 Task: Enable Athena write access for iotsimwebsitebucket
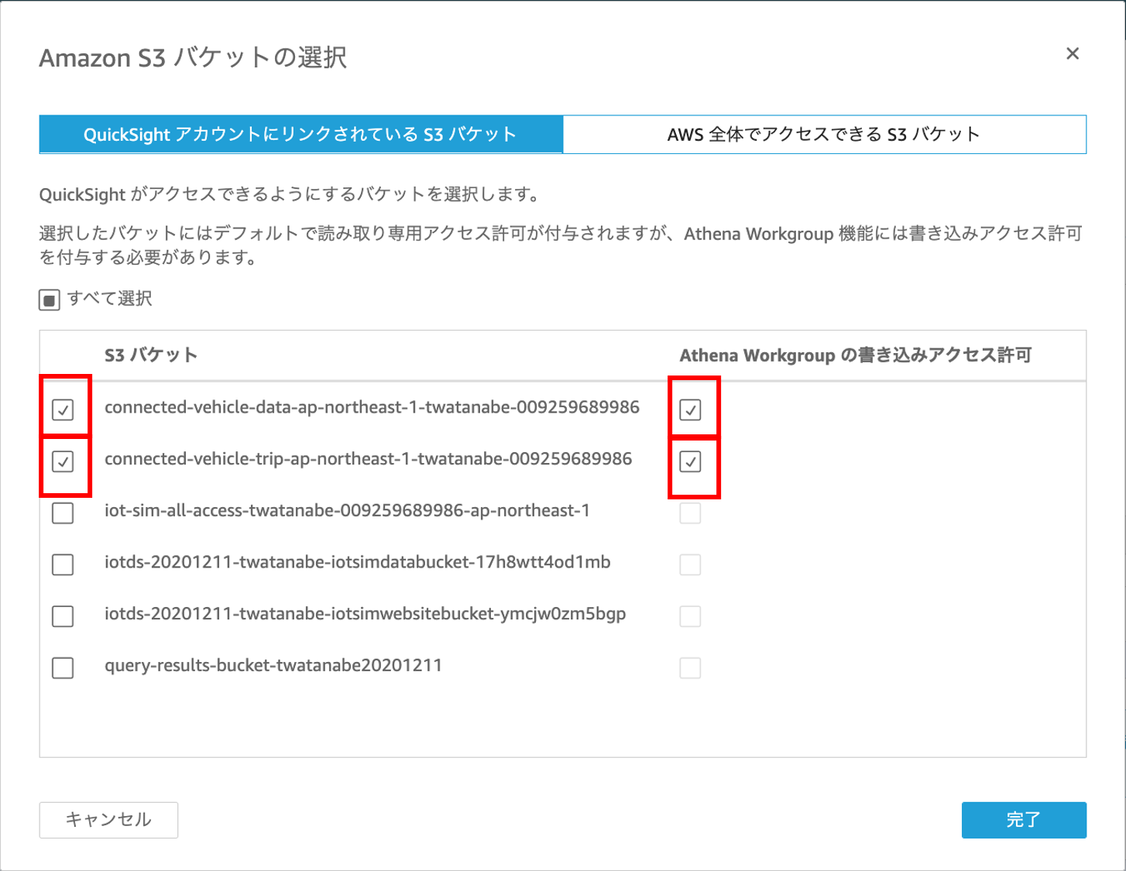point(690,616)
